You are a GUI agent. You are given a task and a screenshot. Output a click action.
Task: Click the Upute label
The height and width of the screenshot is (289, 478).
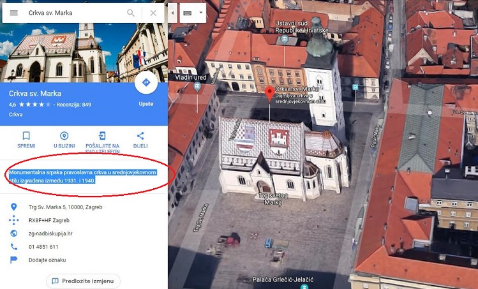pyautogui.click(x=146, y=103)
